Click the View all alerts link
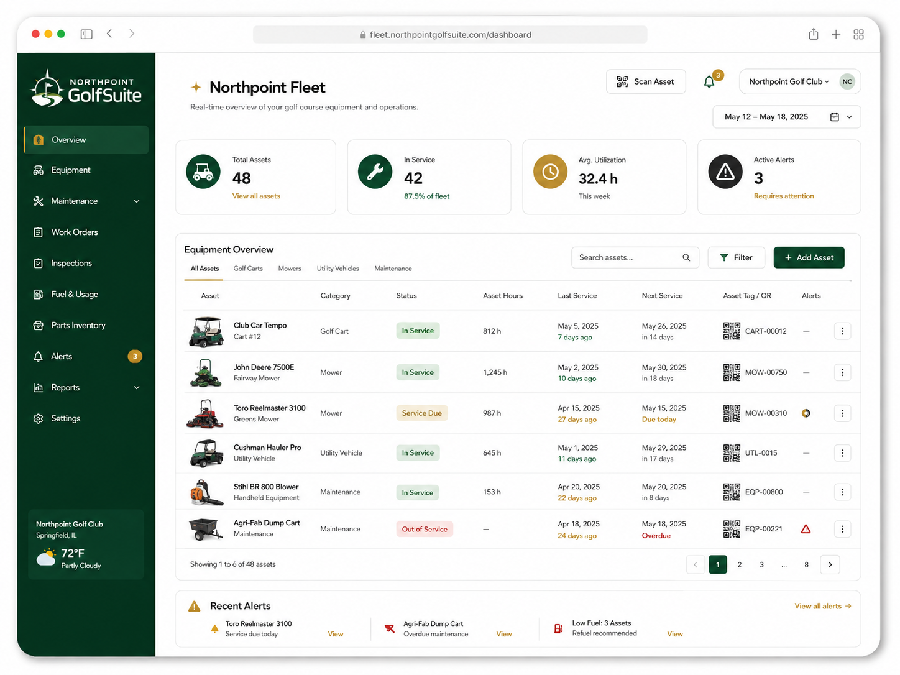Screen dimensions: 900x675 [823, 606]
